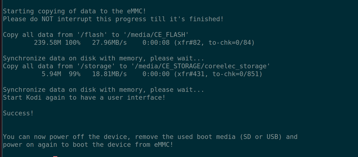Viewport: 358px width, 157px height.
Task: Click the 'Success!' message line
Action: (x=18, y=113)
